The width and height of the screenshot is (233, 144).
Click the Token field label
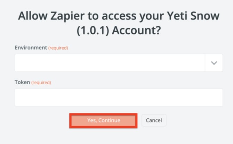pyautogui.click(x=22, y=82)
